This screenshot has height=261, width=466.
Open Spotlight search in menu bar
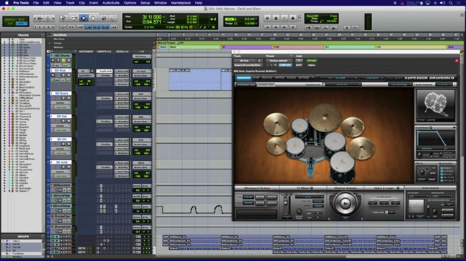click(x=450, y=3)
